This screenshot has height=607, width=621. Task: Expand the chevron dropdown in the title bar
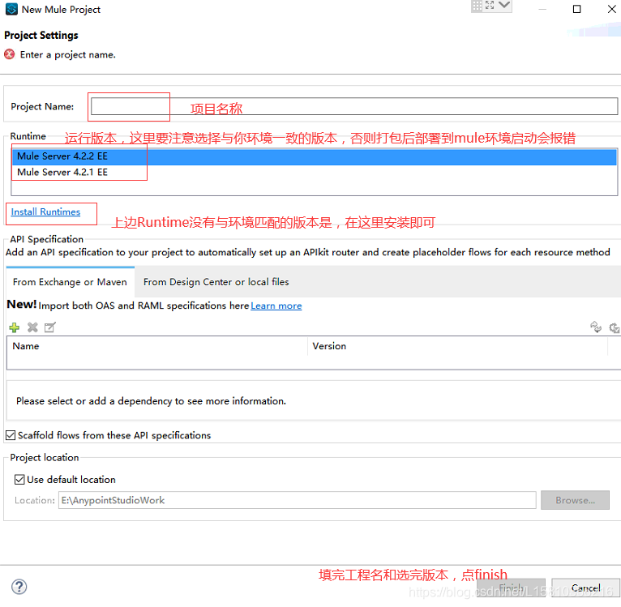click(x=504, y=5)
